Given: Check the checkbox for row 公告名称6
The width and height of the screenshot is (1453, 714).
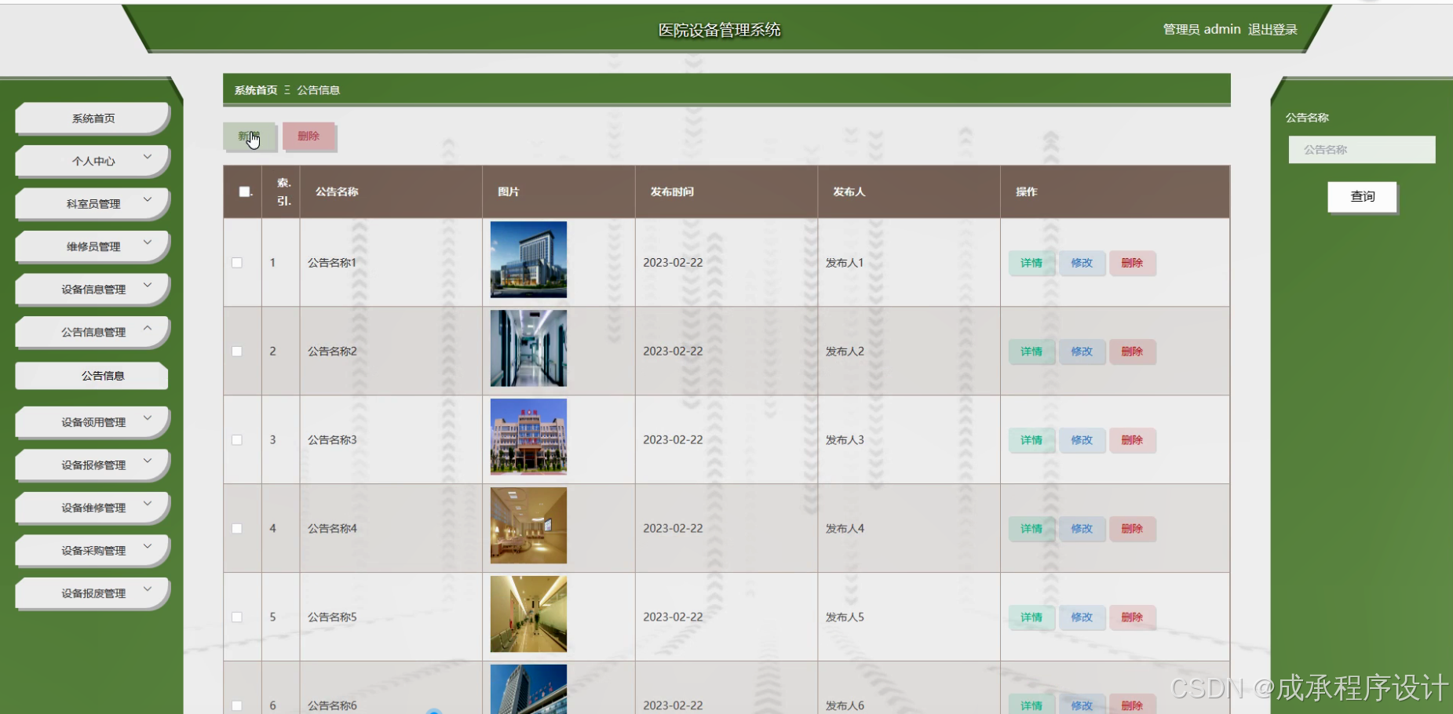Looking at the screenshot, I should 237,705.
